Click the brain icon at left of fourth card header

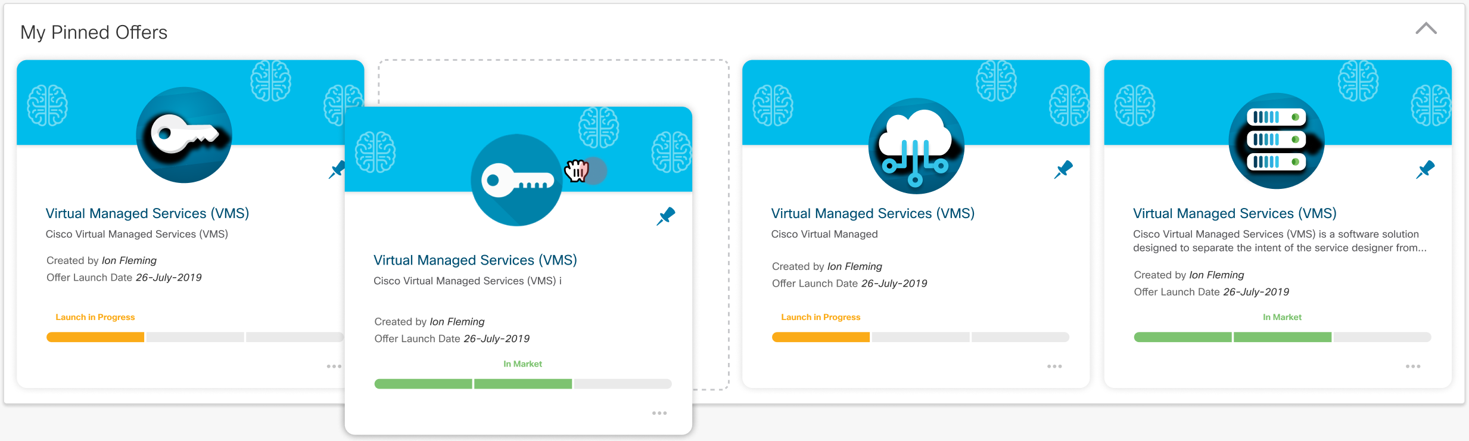coord(1135,105)
